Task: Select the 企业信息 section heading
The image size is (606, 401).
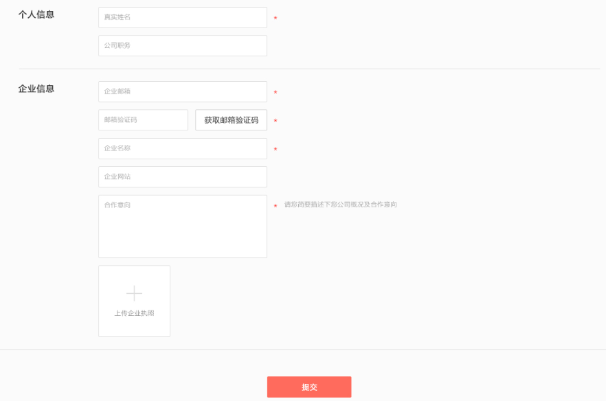Action: coord(35,89)
